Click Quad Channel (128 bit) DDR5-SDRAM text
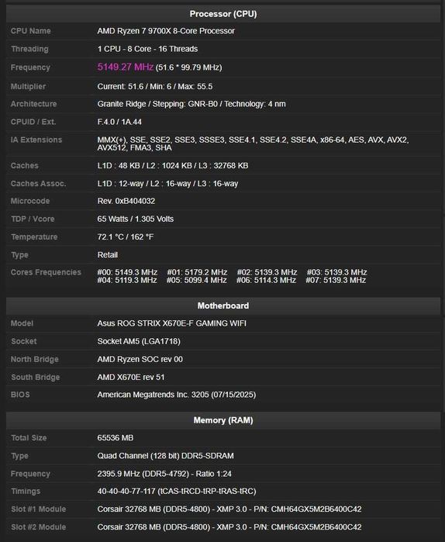The height and width of the screenshot is (542, 445). coord(165,456)
